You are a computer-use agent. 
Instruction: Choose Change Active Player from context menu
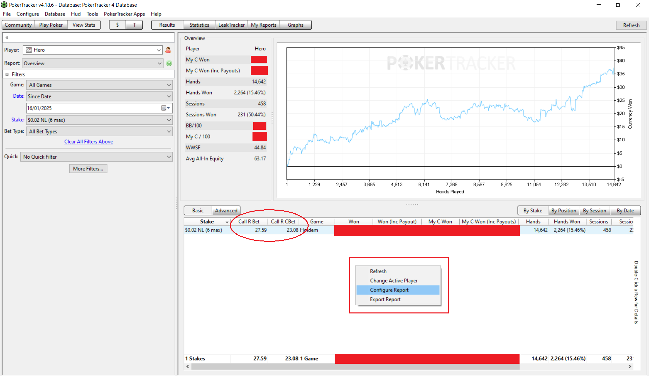[x=398, y=281]
